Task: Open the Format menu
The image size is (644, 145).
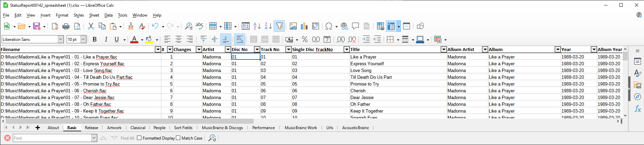Action: tap(62, 15)
